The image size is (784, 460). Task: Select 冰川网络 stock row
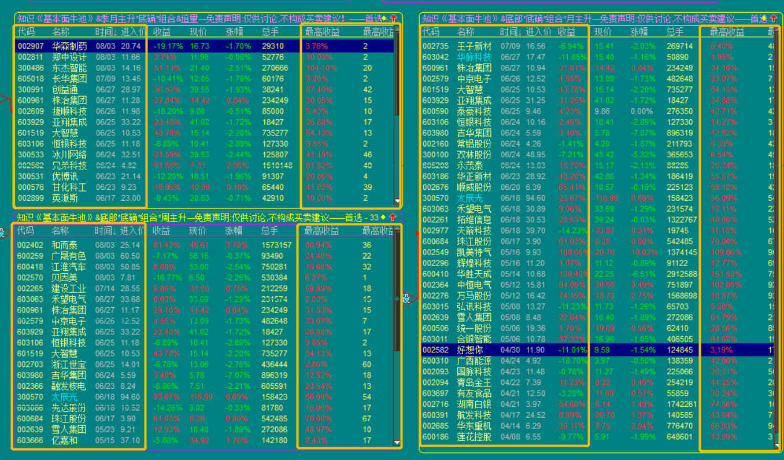pyautogui.click(x=205, y=154)
